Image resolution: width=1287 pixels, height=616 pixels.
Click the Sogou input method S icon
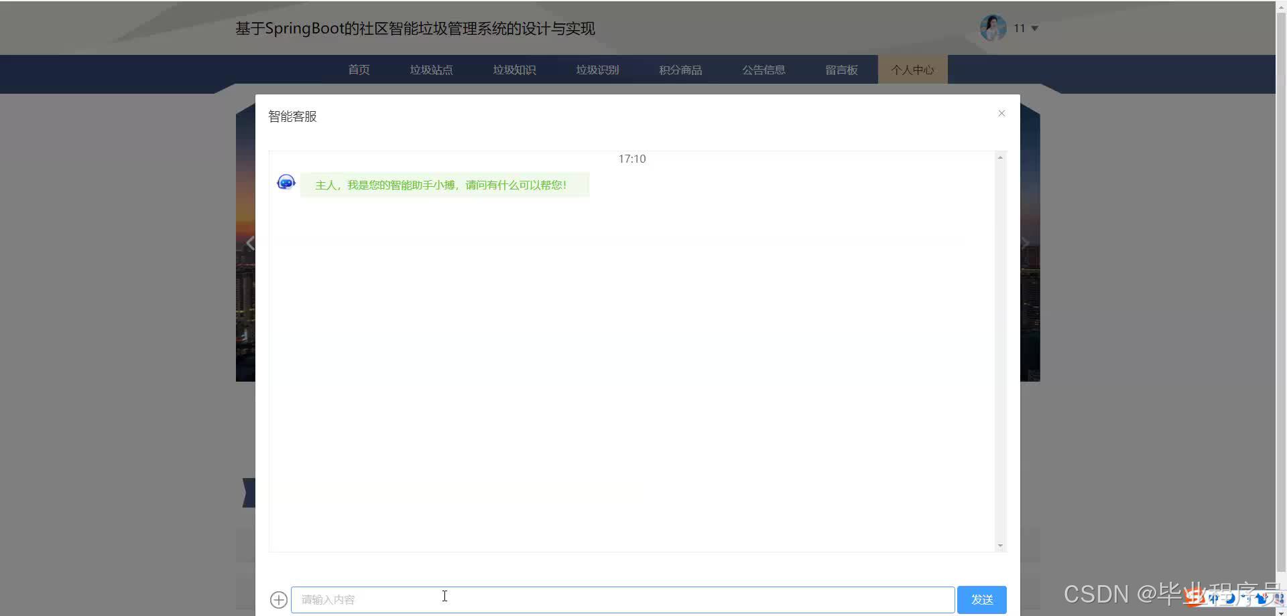[1194, 596]
